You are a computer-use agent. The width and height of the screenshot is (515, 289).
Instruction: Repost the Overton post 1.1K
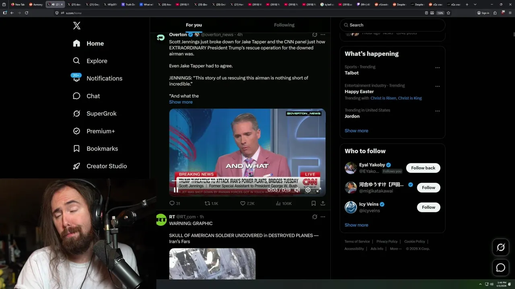coord(211,204)
